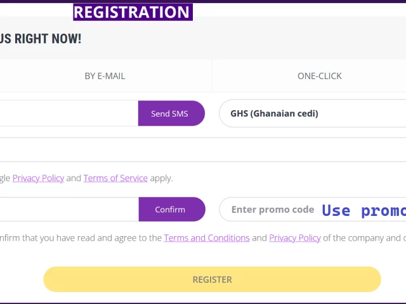Click the "US RIGHT NOW!" heading
Screen dimensions: 406x304
(x=41, y=39)
